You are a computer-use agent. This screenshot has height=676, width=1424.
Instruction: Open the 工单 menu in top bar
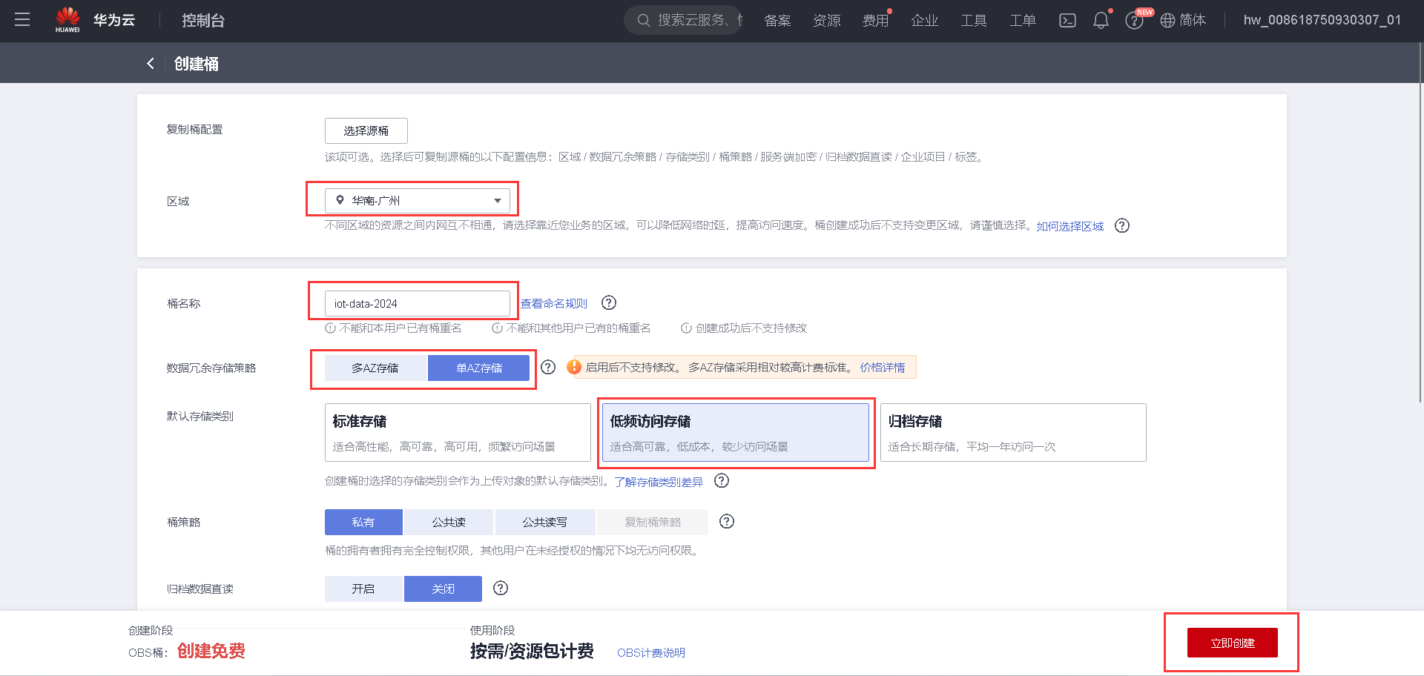(1022, 20)
